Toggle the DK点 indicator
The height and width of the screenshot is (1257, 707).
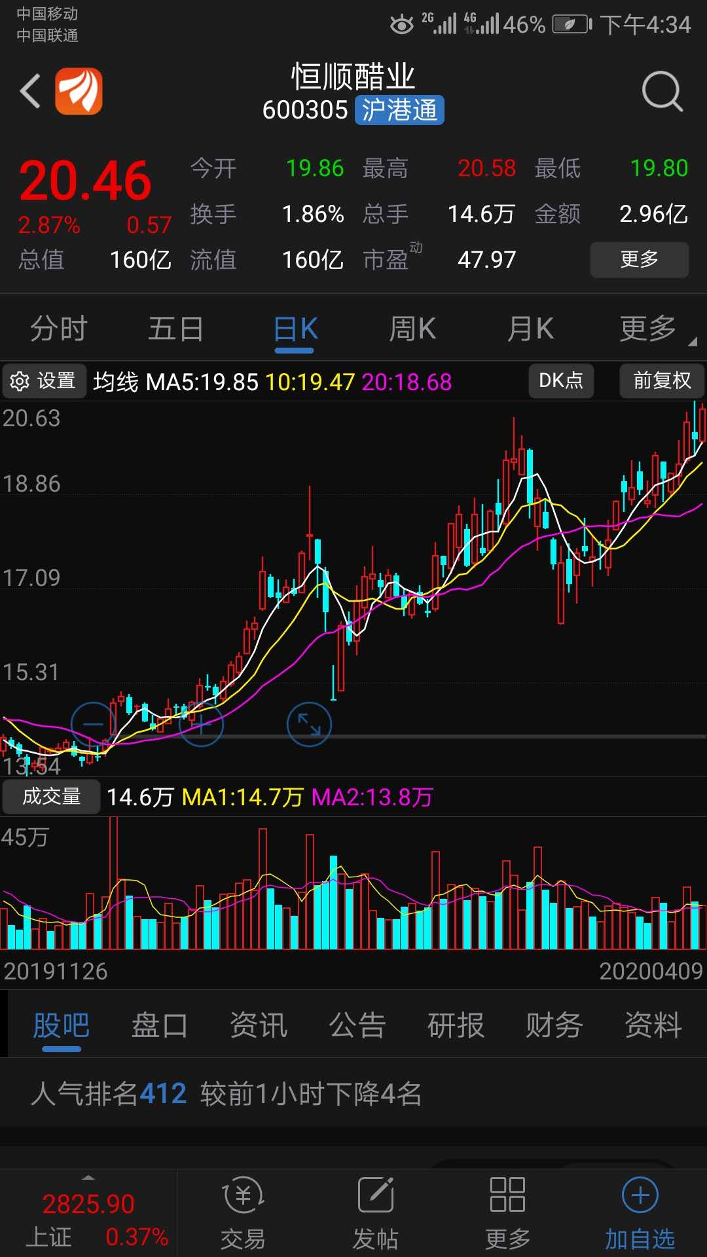pos(561,381)
